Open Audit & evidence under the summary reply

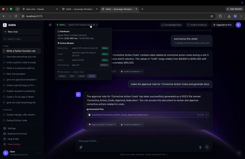131,72
